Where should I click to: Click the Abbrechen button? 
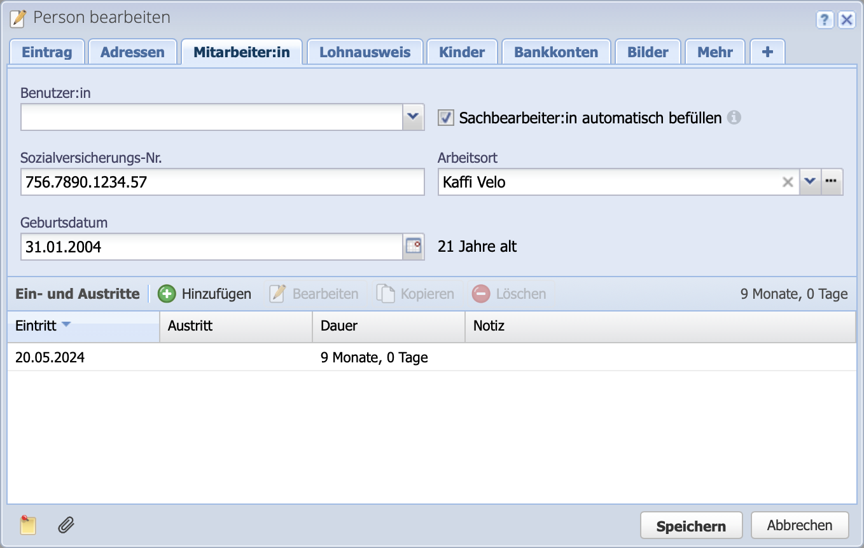(800, 525)
